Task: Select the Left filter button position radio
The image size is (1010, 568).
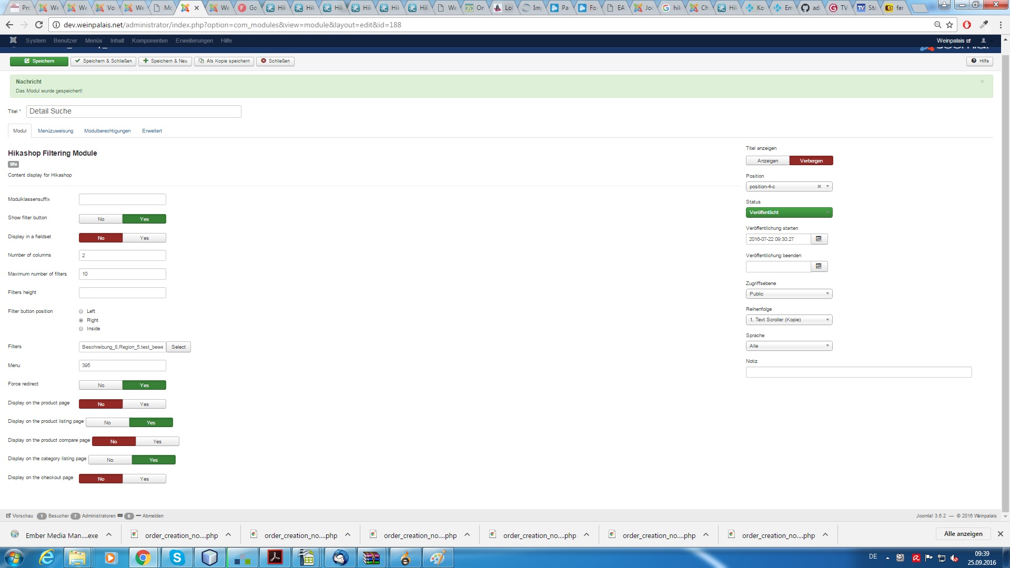Action: pos(81,311)
